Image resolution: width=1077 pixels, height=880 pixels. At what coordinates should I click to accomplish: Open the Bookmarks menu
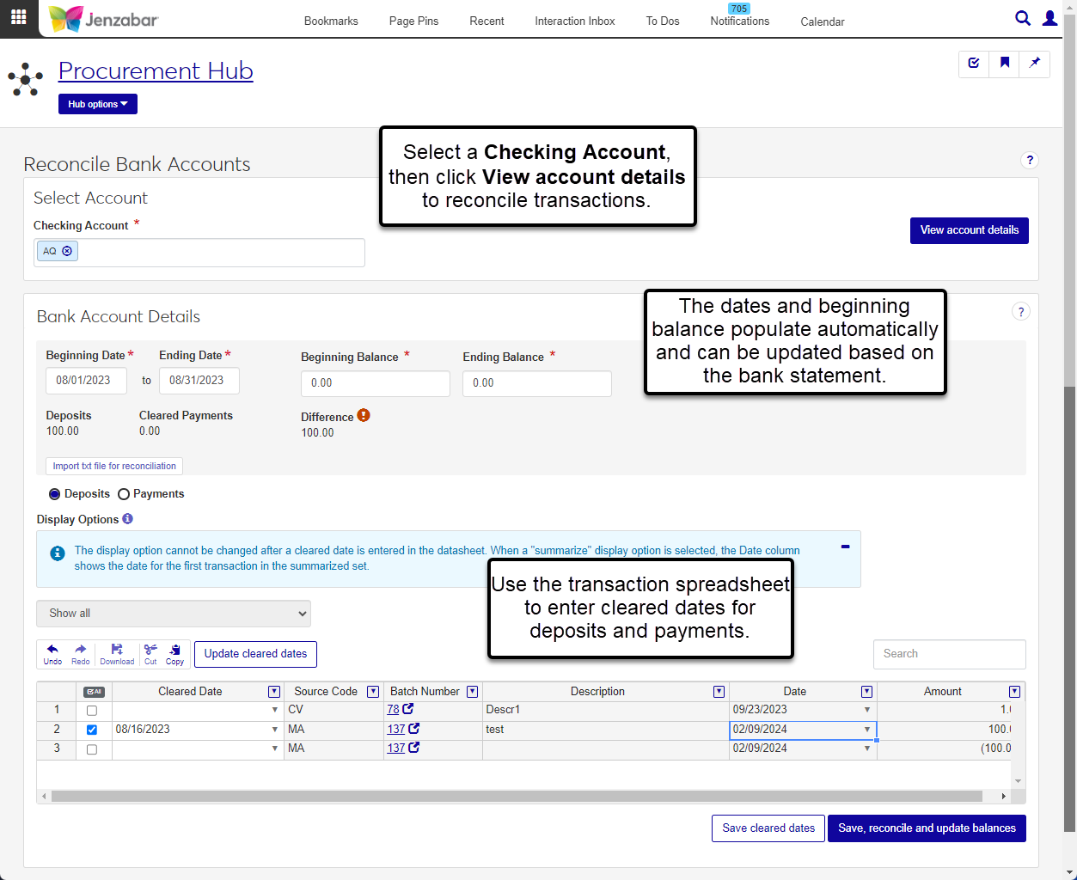pos(331,21)
